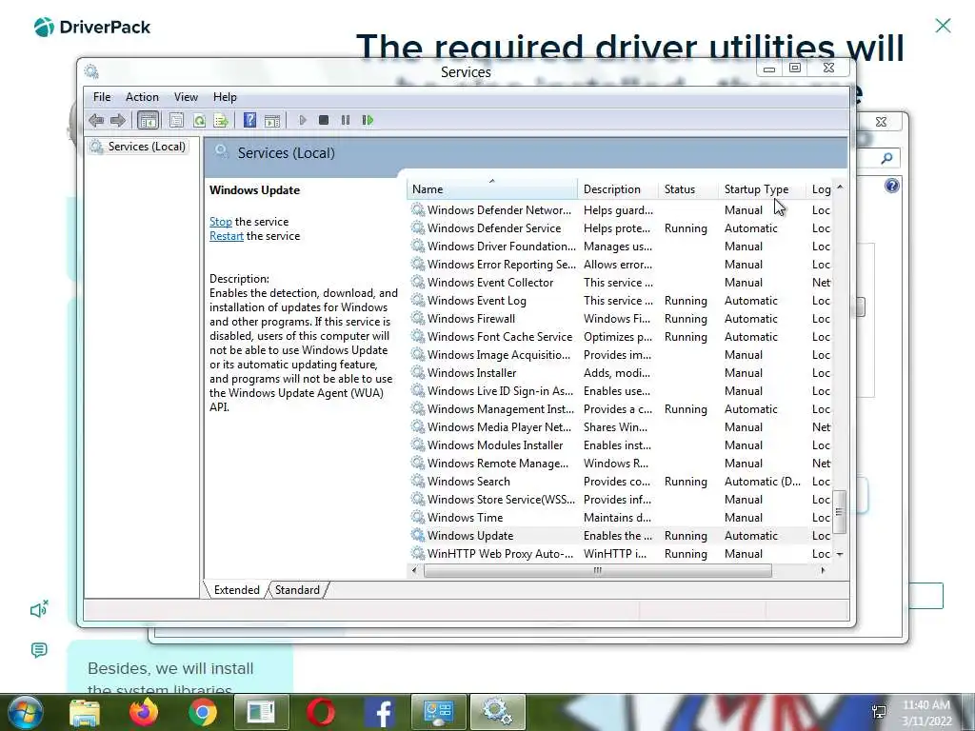The image size is (975, 731).
Task: Select Windows Store Service row
Action: (x=619, y=500)
